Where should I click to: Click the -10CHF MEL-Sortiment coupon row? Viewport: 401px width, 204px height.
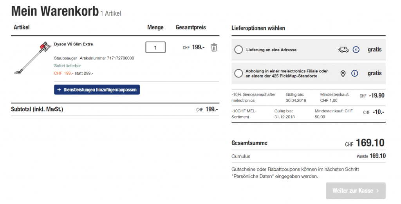point(308,114)
